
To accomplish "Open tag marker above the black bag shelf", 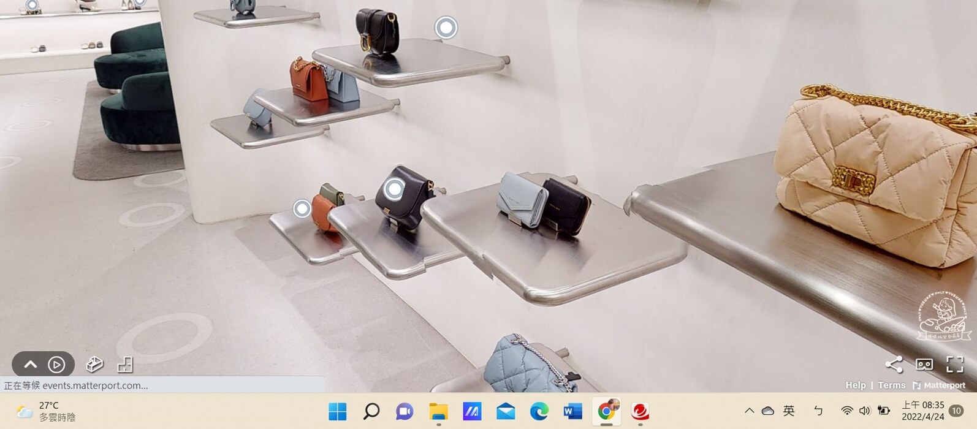I will click(x=446, y=28).
